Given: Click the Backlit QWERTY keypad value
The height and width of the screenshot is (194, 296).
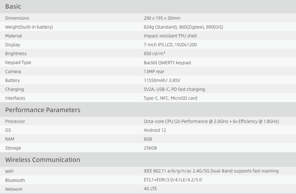Looking at the screenshot, I should [167, 63].
